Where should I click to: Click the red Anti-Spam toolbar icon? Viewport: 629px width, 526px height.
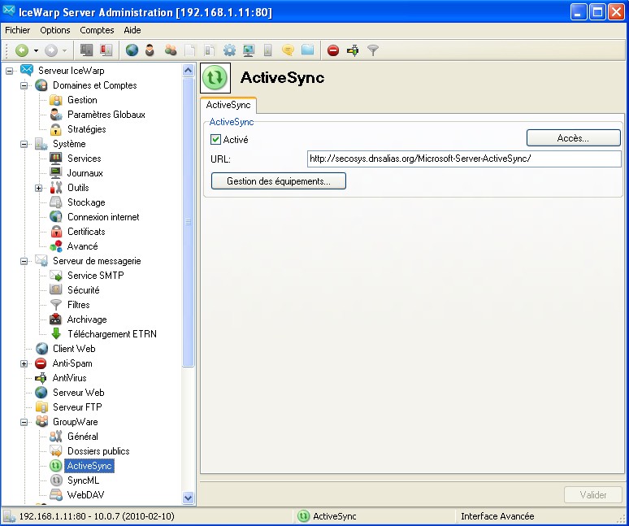pos(333,50)
